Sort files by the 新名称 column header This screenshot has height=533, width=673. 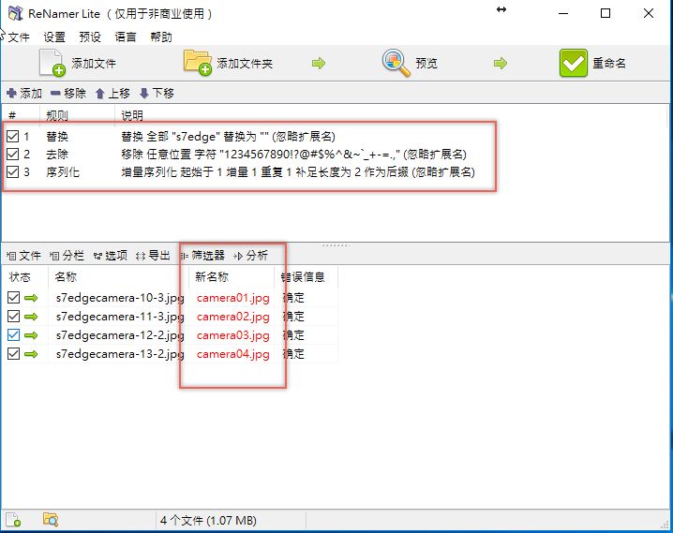(x=212, y=277)
